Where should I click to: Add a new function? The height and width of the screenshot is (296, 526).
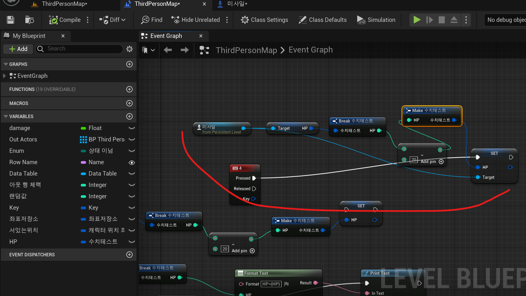[129, 89]
